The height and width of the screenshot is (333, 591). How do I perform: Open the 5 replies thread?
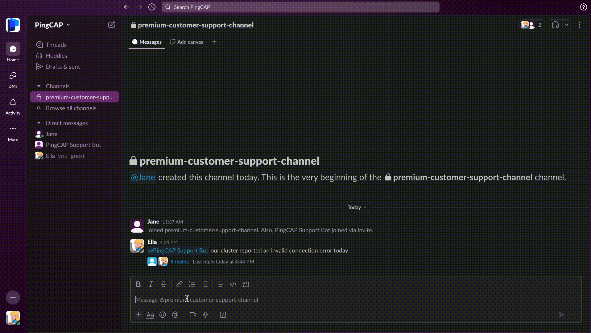[180, 262]
